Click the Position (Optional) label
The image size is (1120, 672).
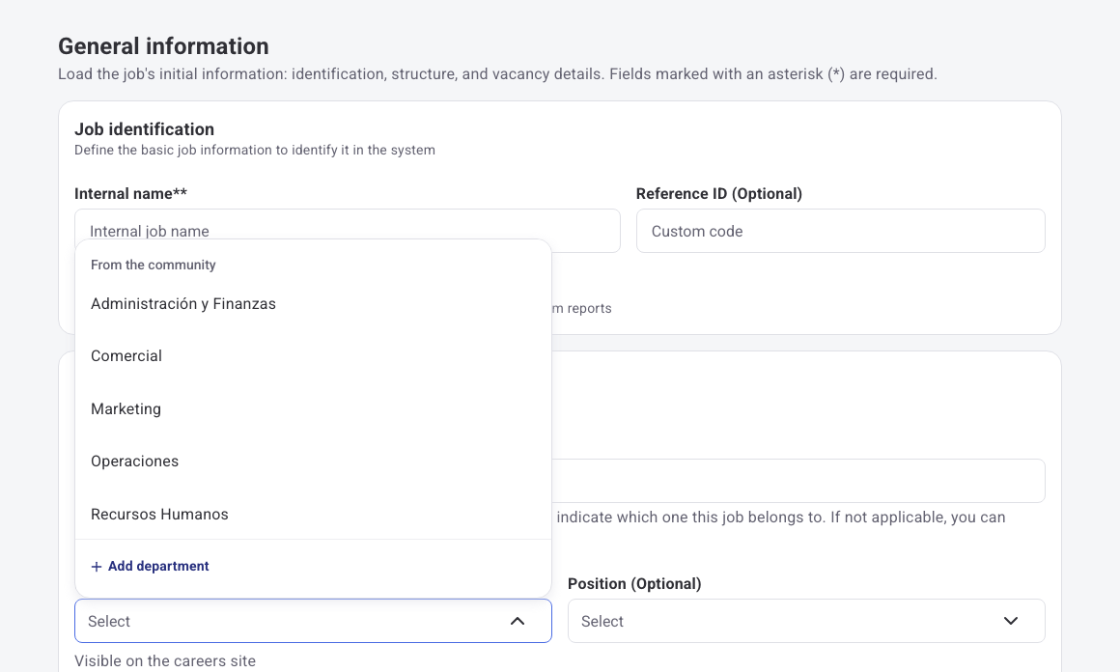point(634,583)
